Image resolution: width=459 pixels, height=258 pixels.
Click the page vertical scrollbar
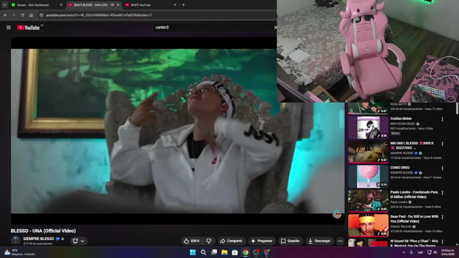tap(457, 109)
